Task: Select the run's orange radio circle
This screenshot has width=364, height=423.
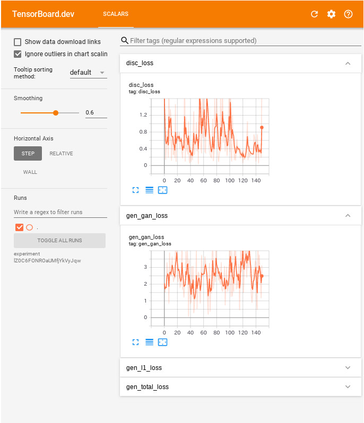Action: pos(29,227)
